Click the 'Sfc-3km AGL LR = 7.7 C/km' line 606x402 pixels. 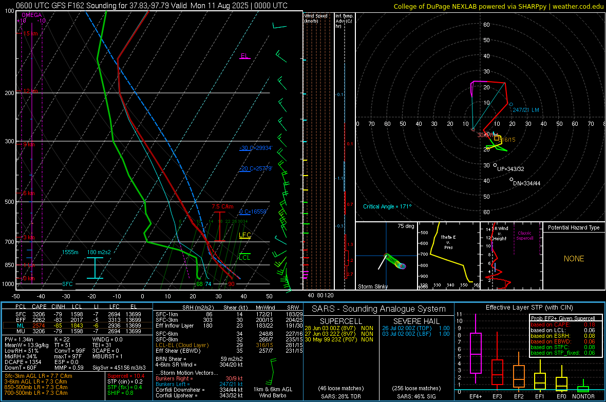tap(39, 376)
